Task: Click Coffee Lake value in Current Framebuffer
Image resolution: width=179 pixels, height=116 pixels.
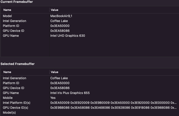Action: (59, 21)
